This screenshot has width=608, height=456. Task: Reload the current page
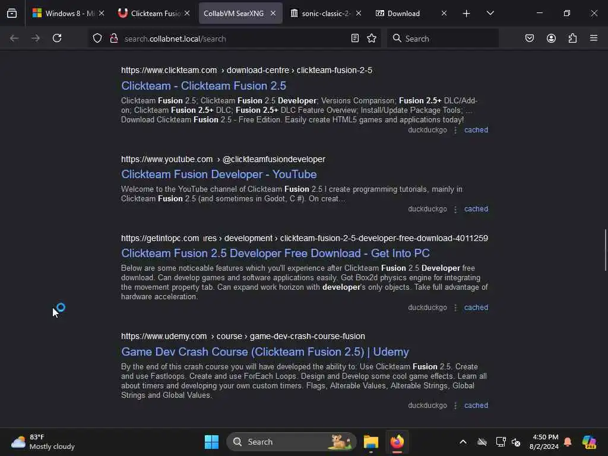(x=57, y=38)
